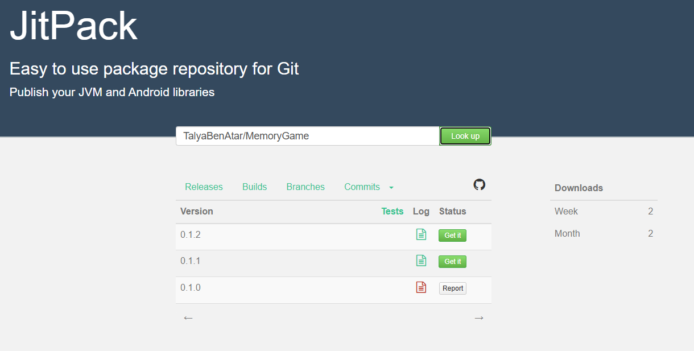Switch to the Builds tab
Viewport: 694px width, 351px height.
tap(254, 187)
